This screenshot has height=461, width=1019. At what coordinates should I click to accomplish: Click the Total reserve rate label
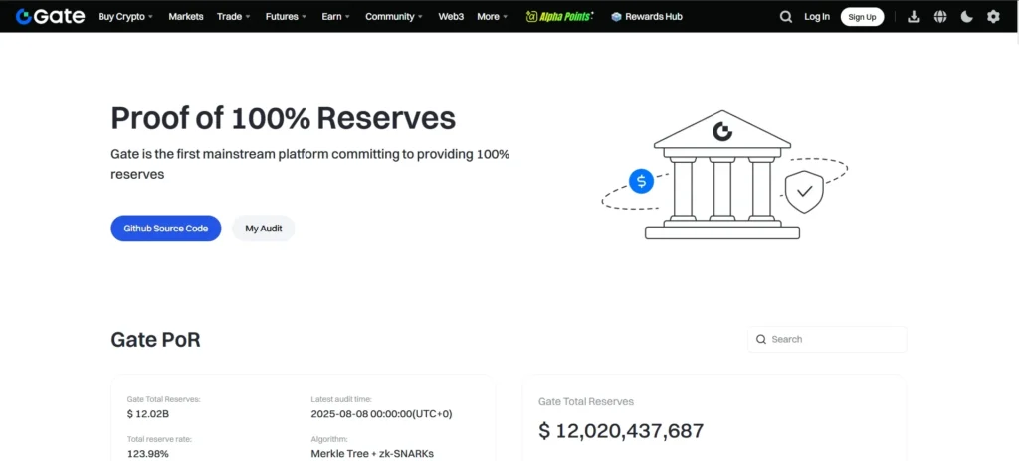coord(160,439)
